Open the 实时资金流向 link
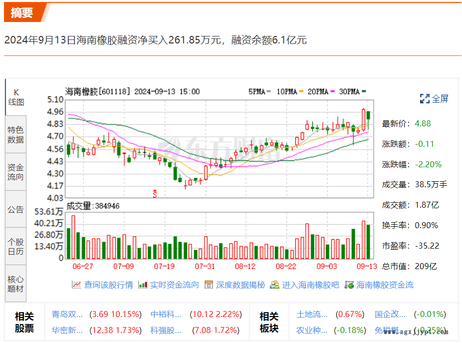Viewport: 462px width, 343px height. (x=175, y=285)
